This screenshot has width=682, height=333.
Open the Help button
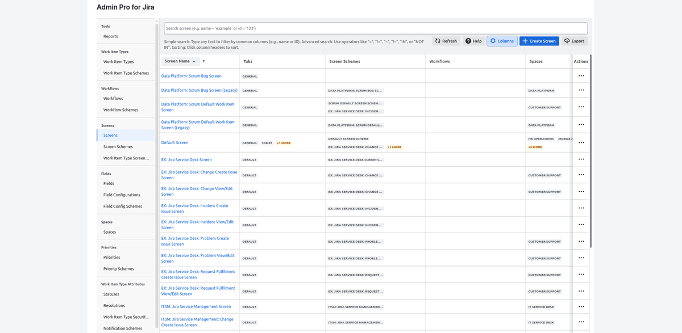click(x=473, y=41)
